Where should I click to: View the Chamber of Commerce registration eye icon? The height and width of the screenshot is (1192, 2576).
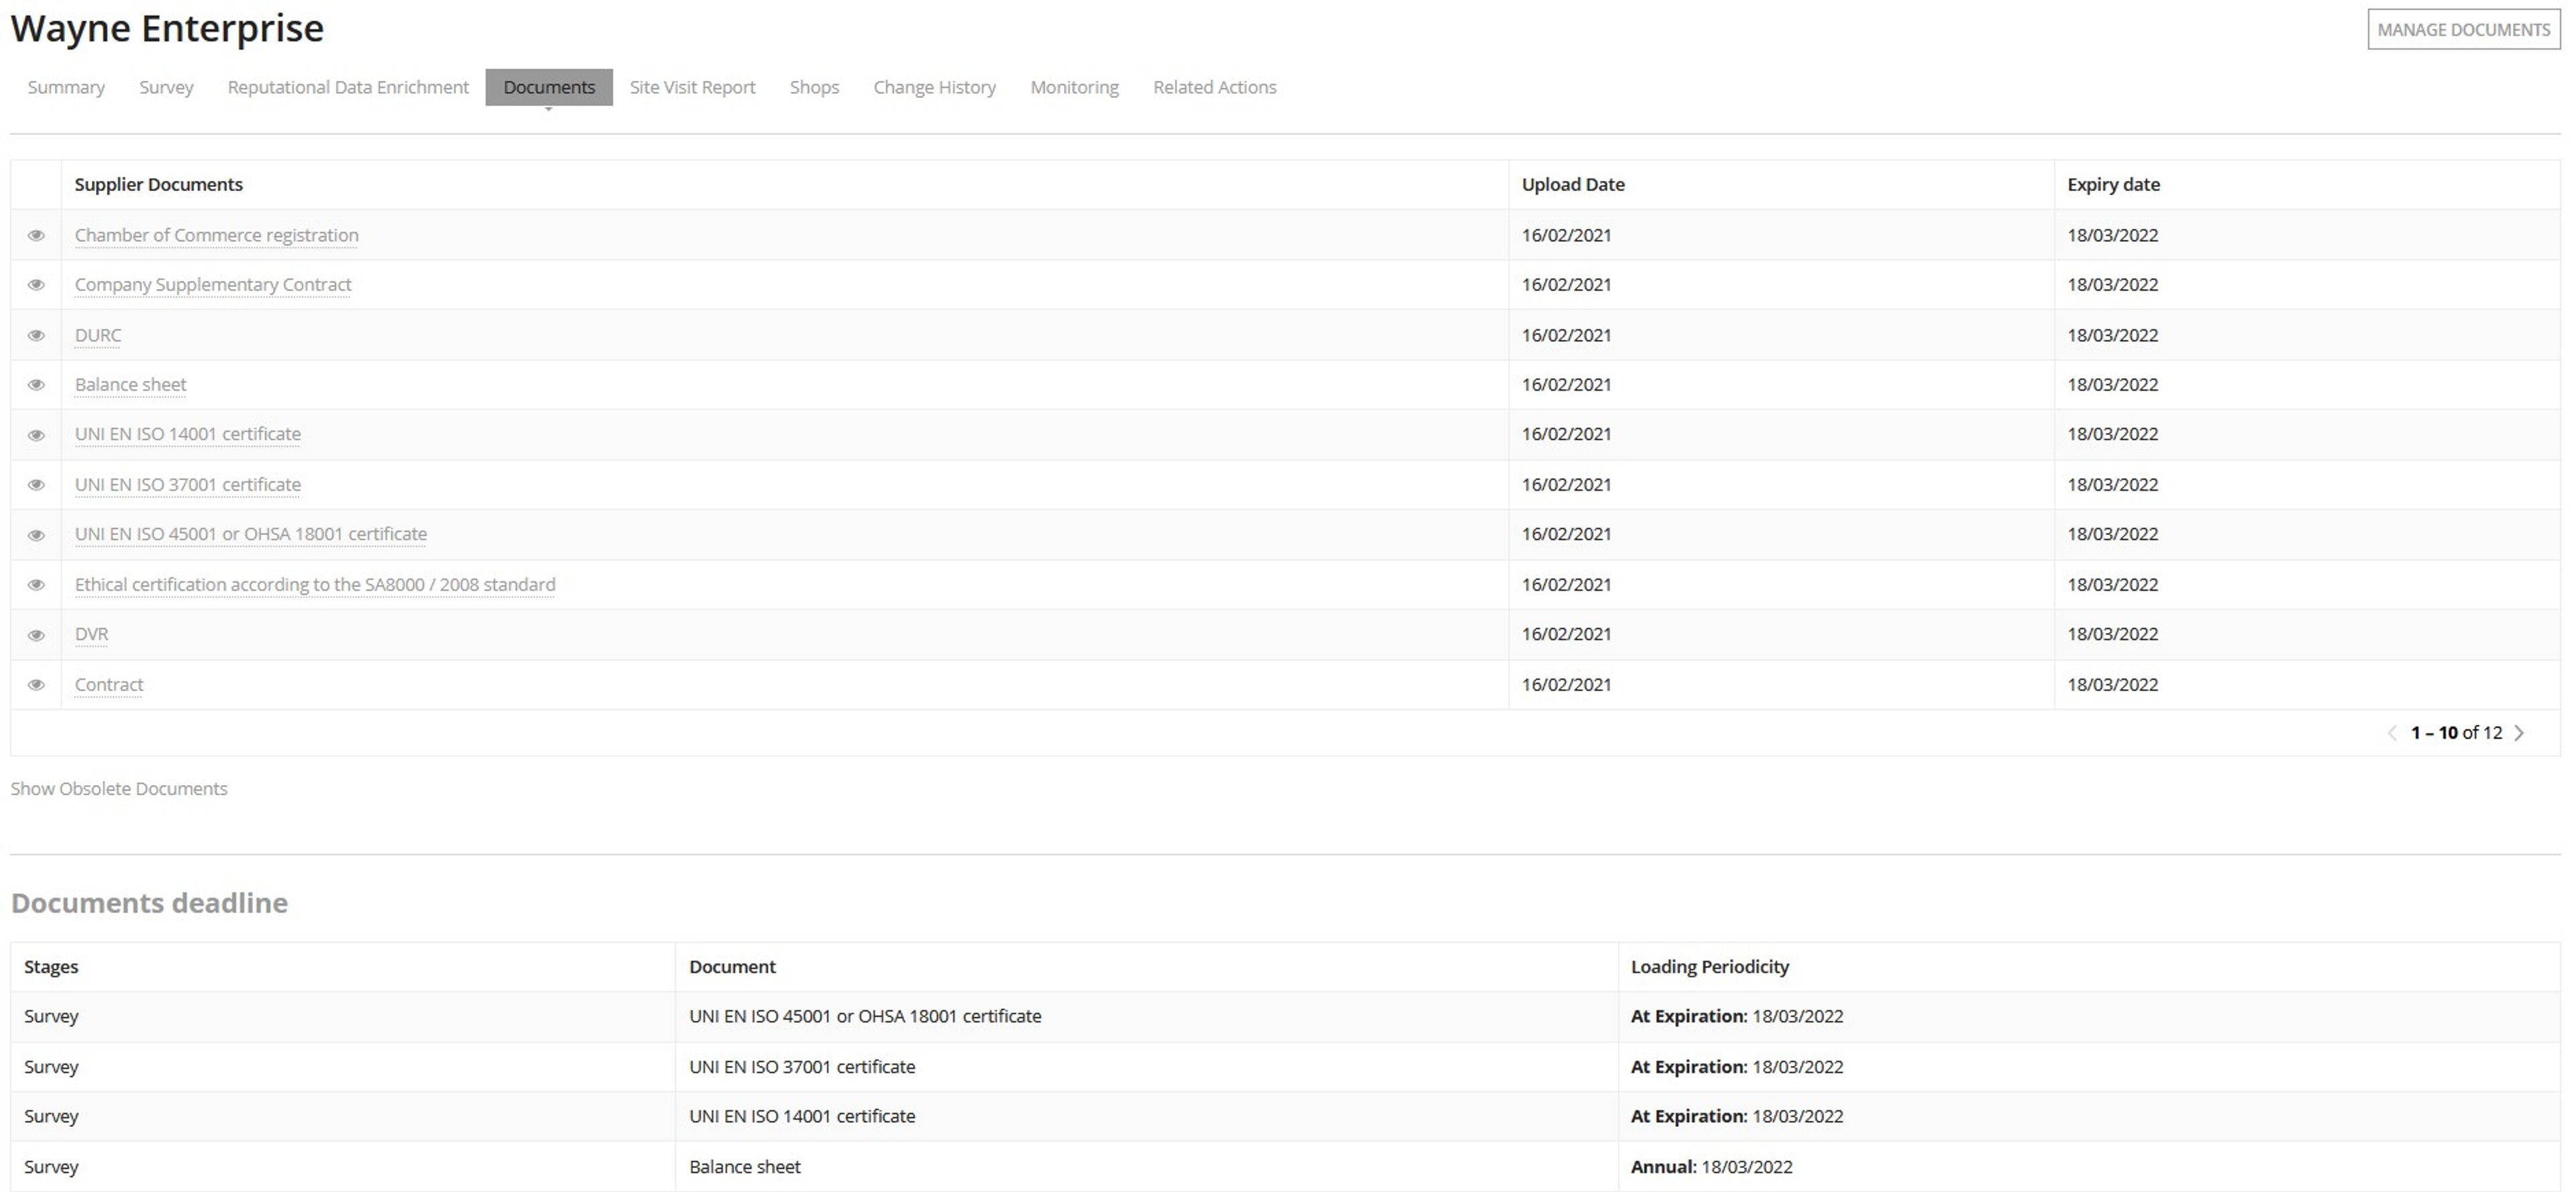pos(36,235)
